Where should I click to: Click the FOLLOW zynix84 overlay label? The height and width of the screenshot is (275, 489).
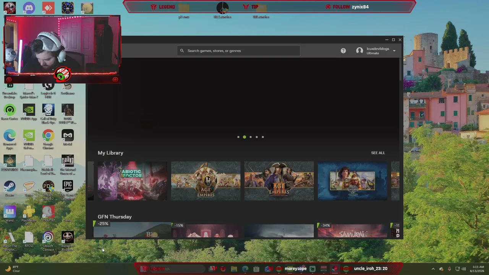coord(347,7)
